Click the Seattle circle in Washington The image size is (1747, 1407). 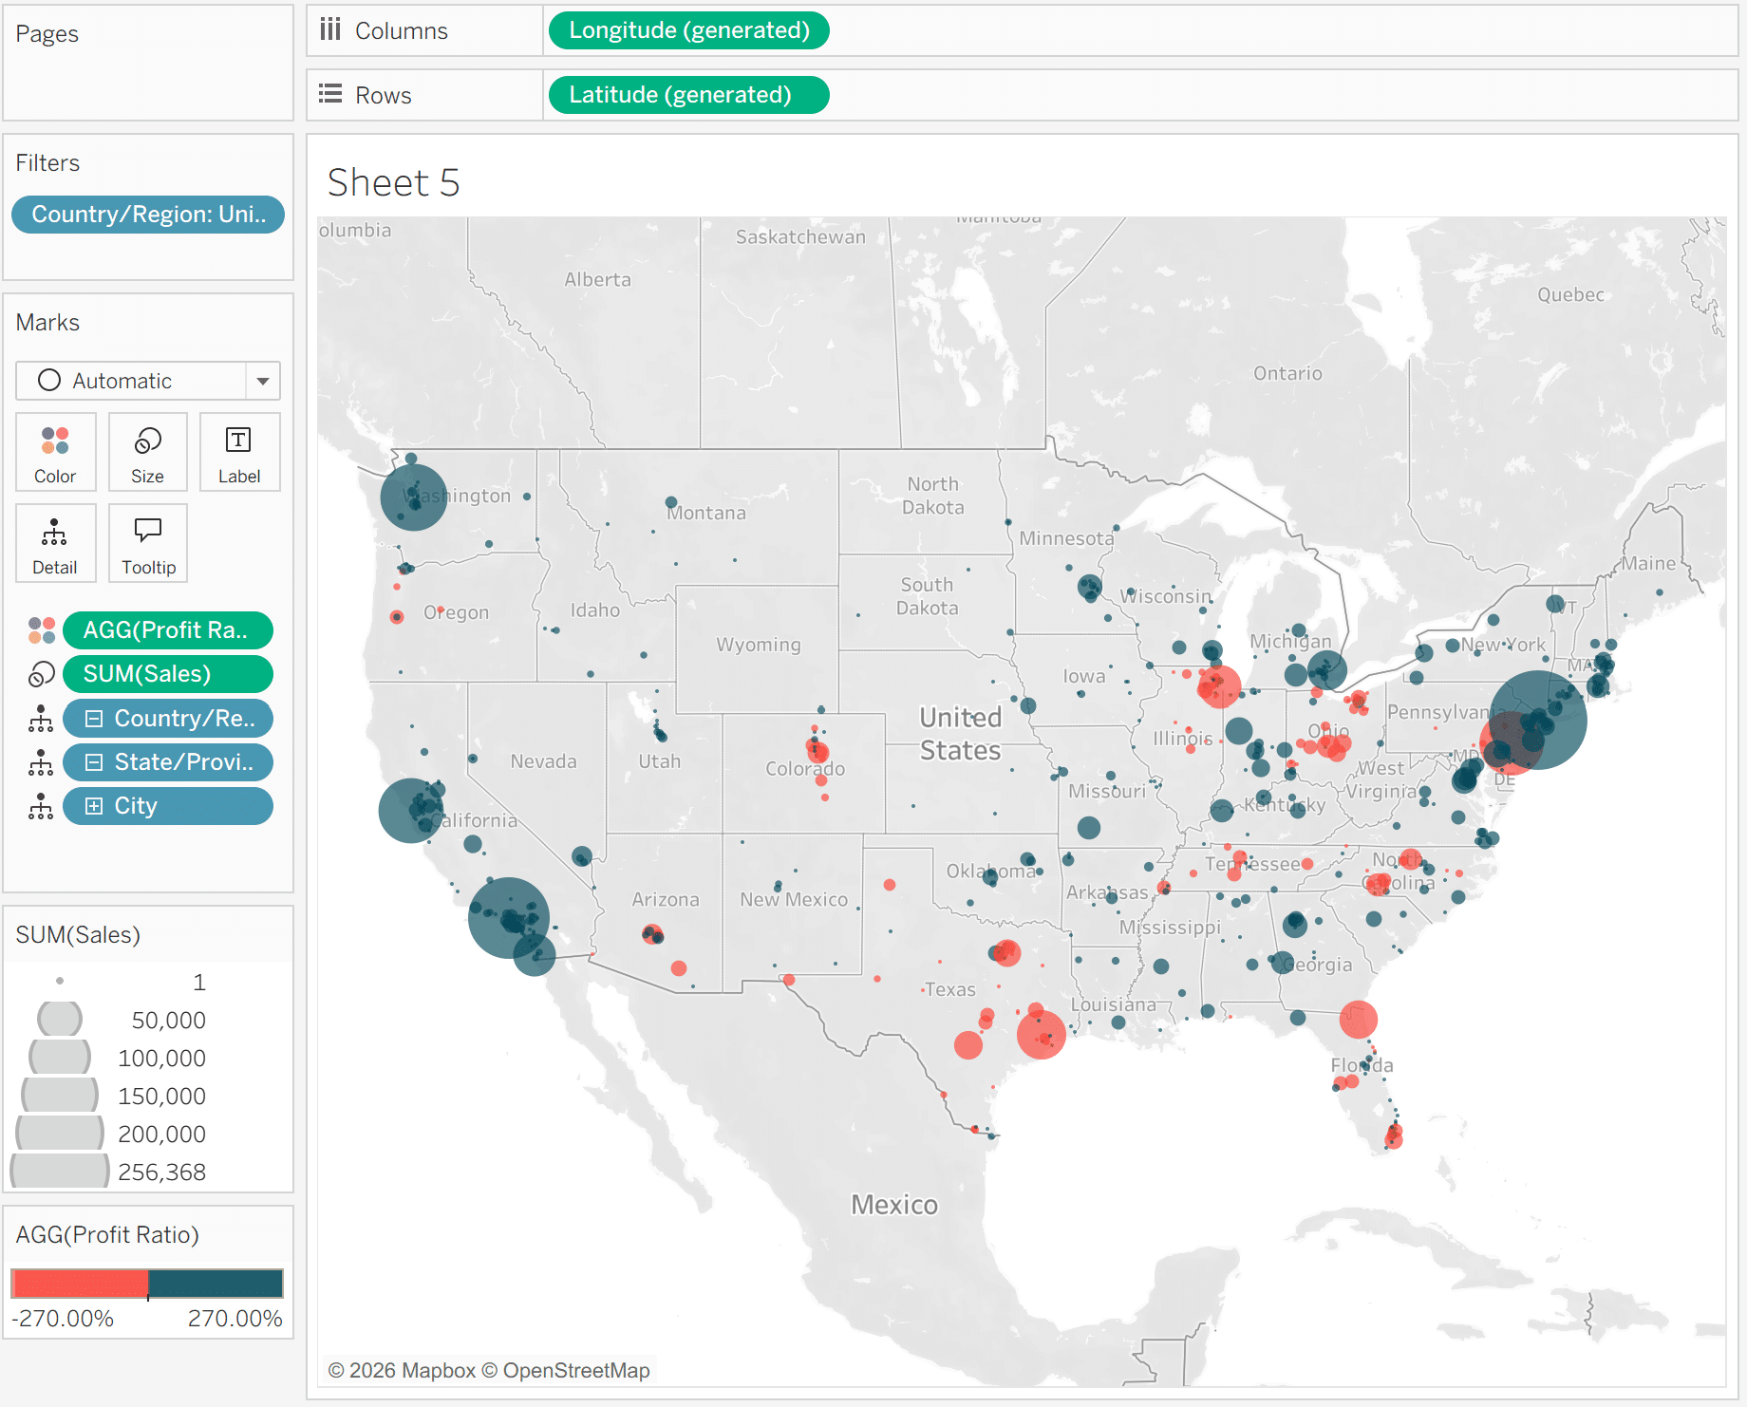click(x=414, y=497)
